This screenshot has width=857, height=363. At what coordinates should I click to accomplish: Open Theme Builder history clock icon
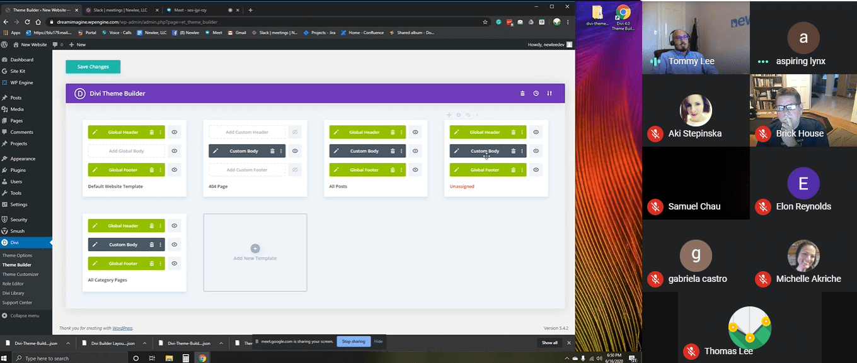point(536,93)
